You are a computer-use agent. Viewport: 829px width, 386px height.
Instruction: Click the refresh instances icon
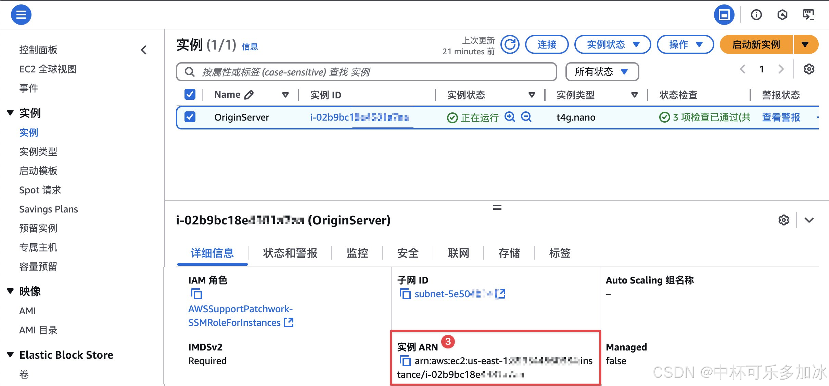click(x=510, y=44)
